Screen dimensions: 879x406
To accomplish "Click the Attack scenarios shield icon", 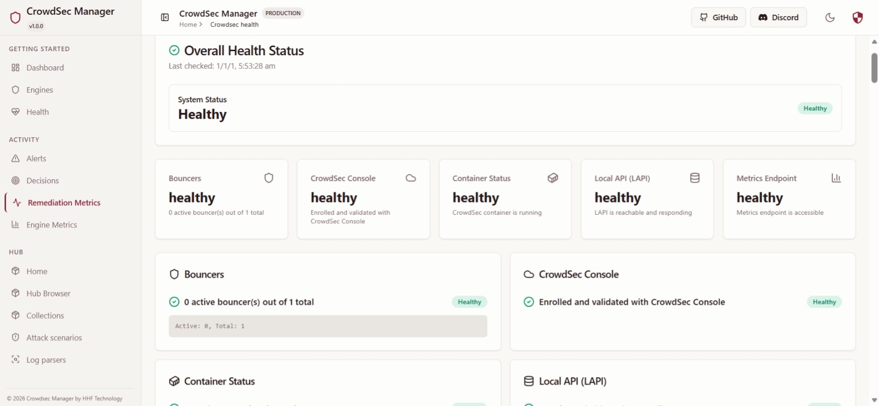I will coord(16,338).
